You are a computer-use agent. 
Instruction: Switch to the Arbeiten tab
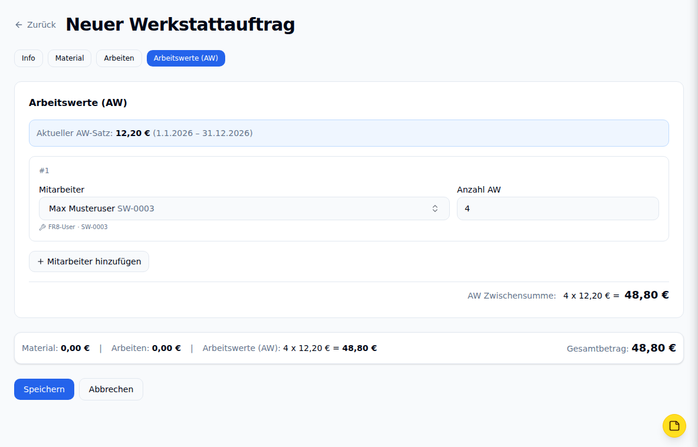(x=119, y=58)
